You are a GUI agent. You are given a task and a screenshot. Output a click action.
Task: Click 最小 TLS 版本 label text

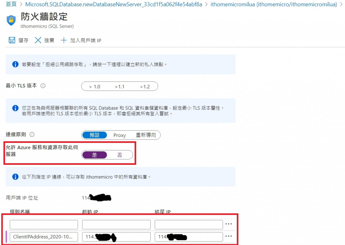pos(21,86)
